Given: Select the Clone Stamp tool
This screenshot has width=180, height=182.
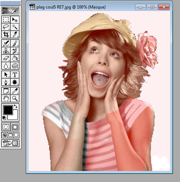Looking at the screenshot, I should [x=6, y=51].
